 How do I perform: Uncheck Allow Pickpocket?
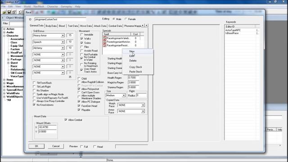[79, 89]
